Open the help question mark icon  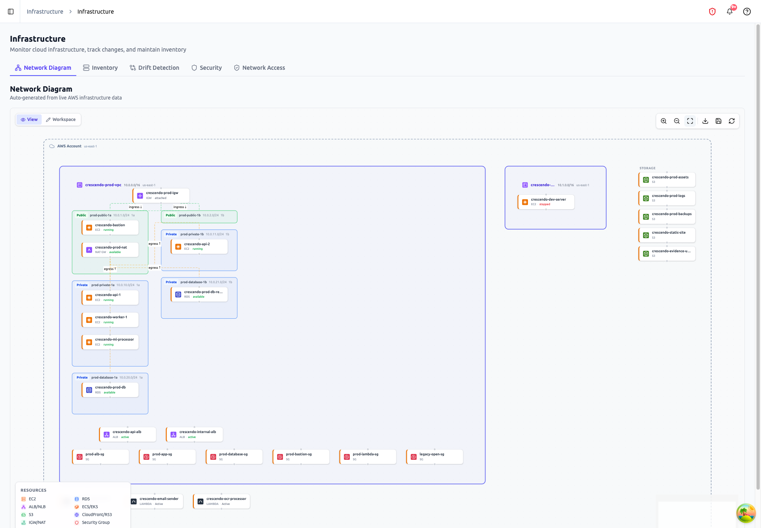coord(747,12)
